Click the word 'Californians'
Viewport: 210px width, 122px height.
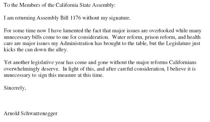[183, 62]
